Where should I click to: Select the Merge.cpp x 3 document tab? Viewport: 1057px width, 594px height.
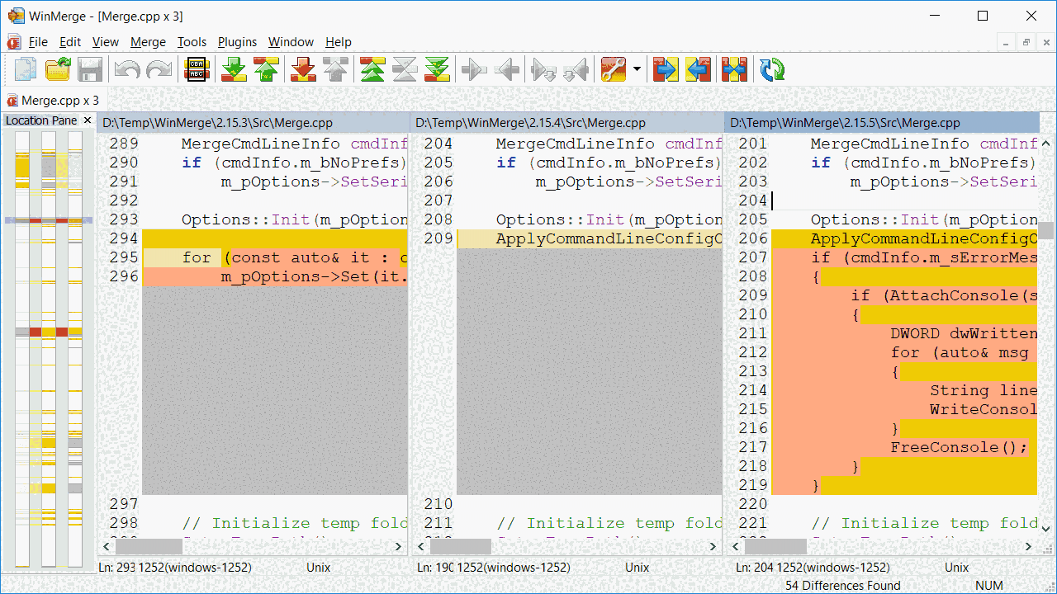(x=53, y=101)
